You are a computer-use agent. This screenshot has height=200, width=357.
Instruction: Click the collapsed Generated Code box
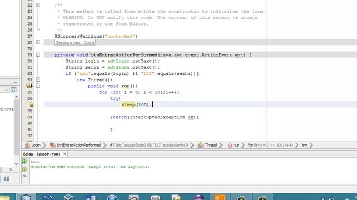pyautogui.click(x=75, y=42)
